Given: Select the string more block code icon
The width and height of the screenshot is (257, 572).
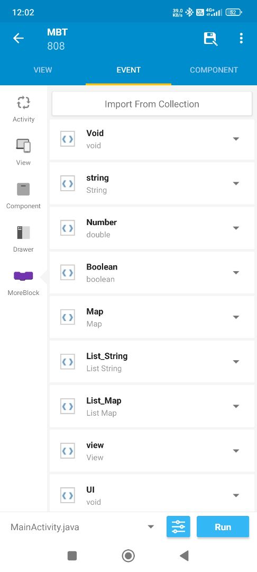Looking at the screenshot, I should pyautogui.click(x=68, y=183).
